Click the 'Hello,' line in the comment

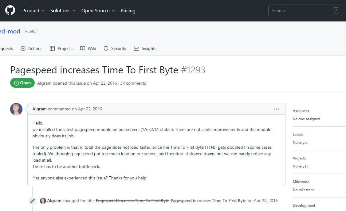38,123
